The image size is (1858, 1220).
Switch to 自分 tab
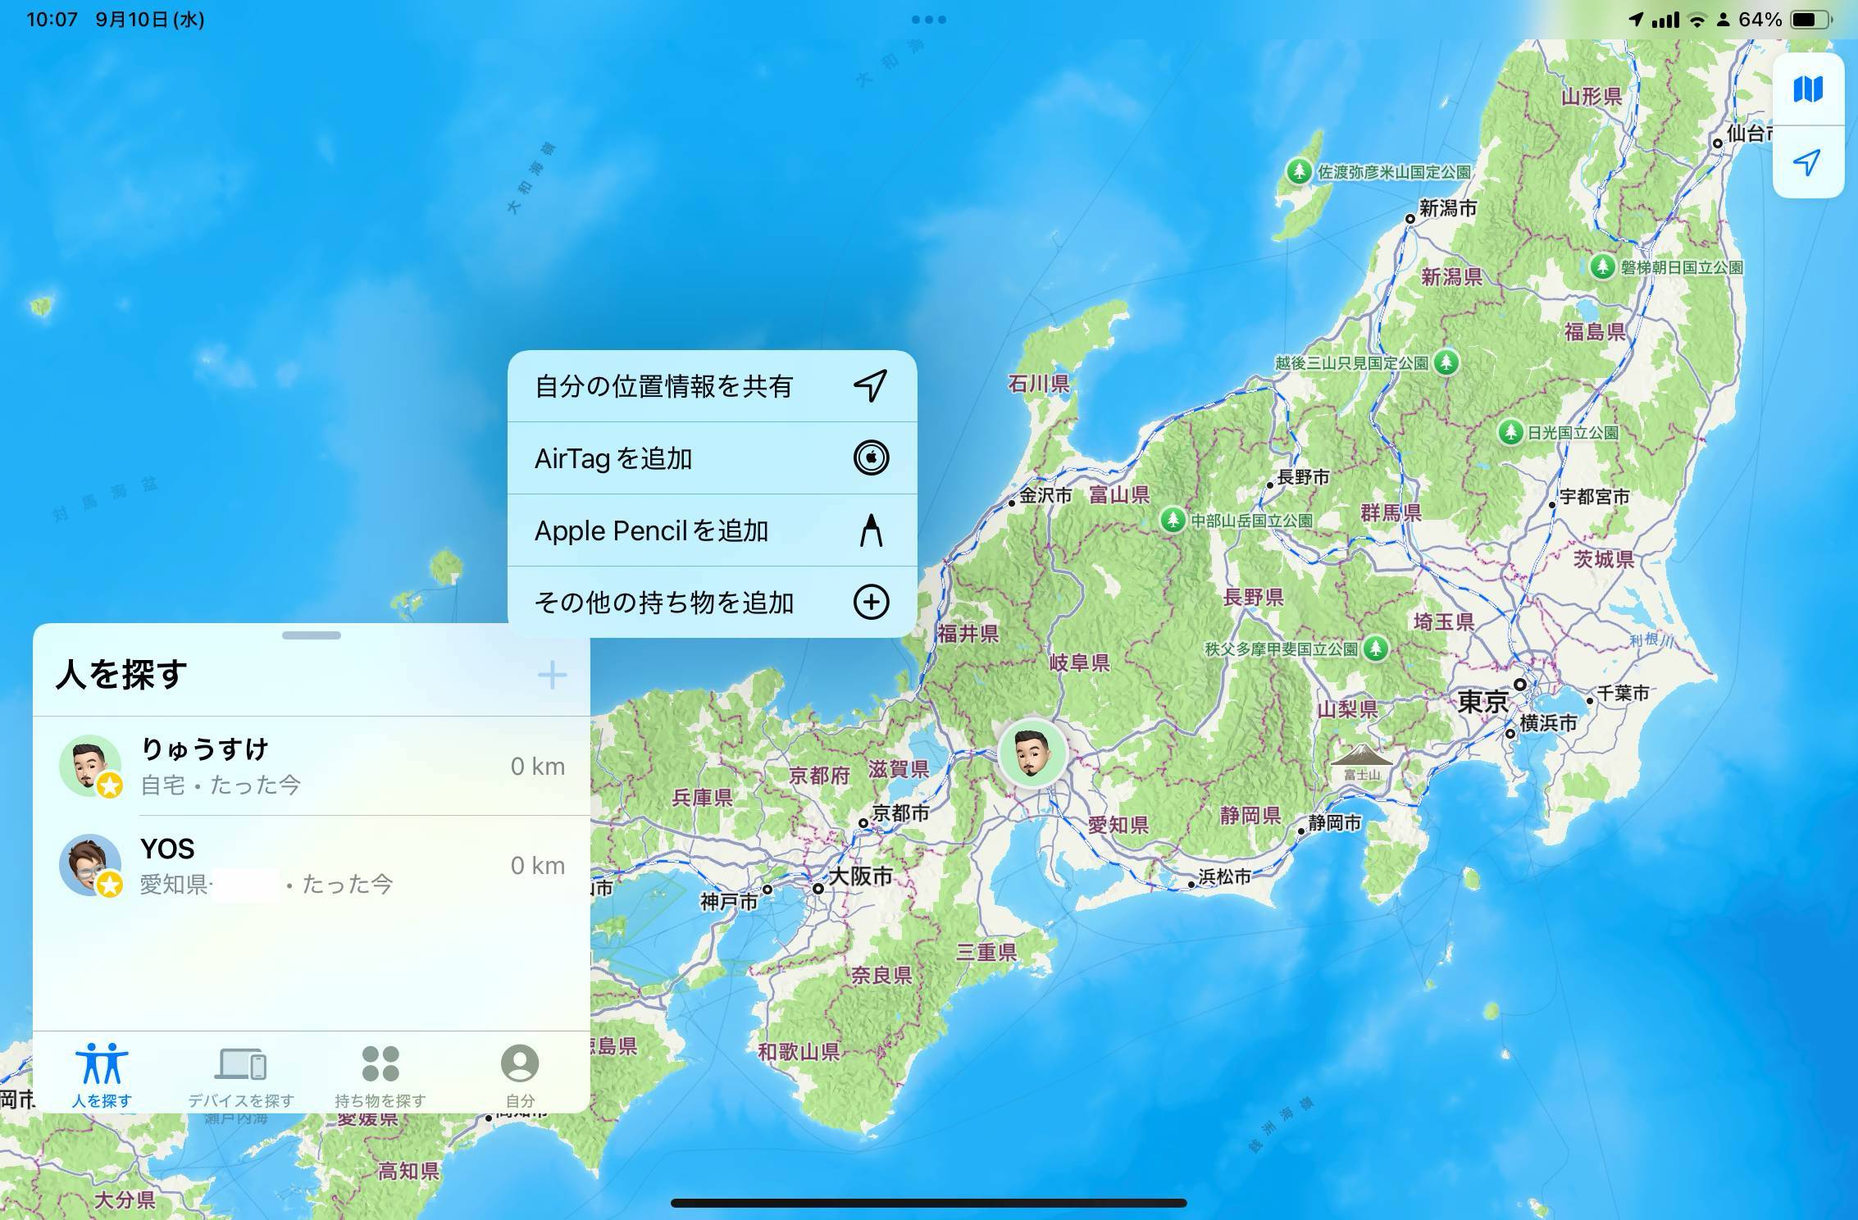[x=520, y=1076]
